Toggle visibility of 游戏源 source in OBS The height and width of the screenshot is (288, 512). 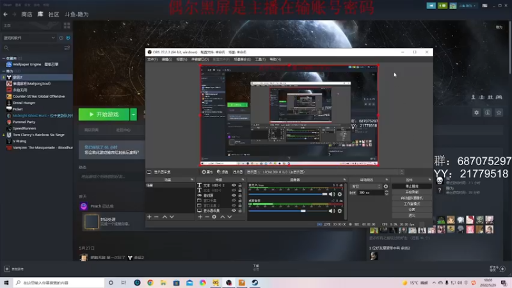click(x=234, y=195)
